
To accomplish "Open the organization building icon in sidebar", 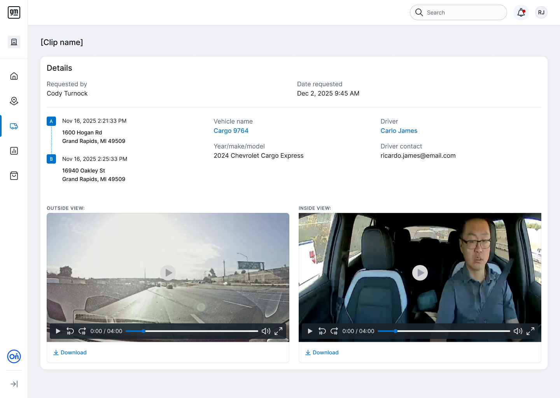I will click(14, 42).
